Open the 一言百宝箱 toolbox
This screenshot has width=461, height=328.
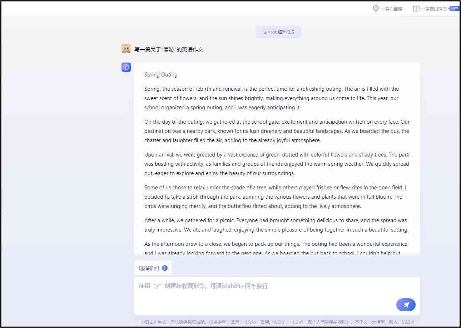point(387,9)
